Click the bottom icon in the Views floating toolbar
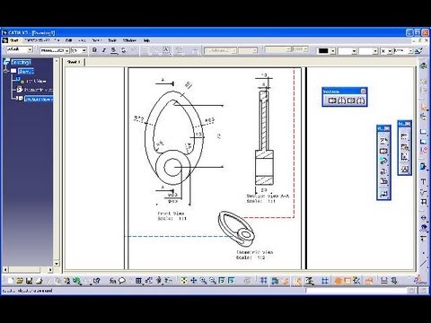The width and height of the screenshot is (431, 323). pyautogui.click(x=383, y=194)
